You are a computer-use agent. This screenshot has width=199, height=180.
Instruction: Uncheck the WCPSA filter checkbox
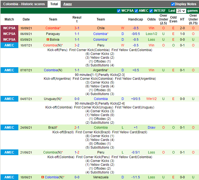coord(119,11)
